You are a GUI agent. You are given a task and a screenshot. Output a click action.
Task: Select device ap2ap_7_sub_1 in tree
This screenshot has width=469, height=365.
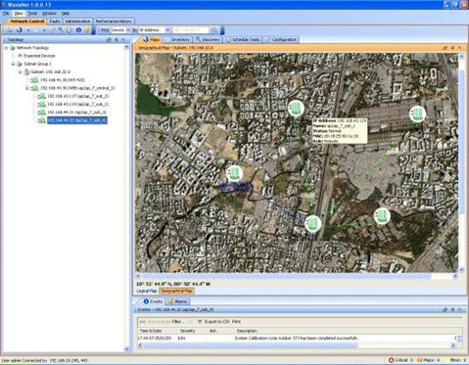[x=77, y=105]
